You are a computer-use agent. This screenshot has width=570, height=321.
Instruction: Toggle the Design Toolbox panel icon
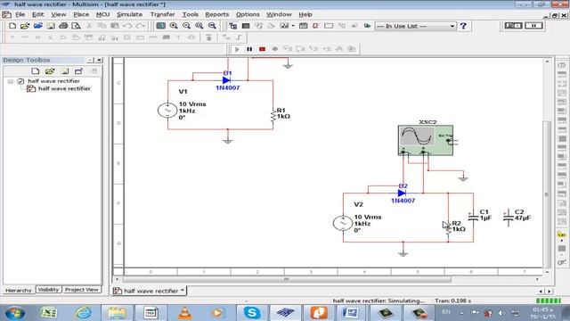[233, 26]
